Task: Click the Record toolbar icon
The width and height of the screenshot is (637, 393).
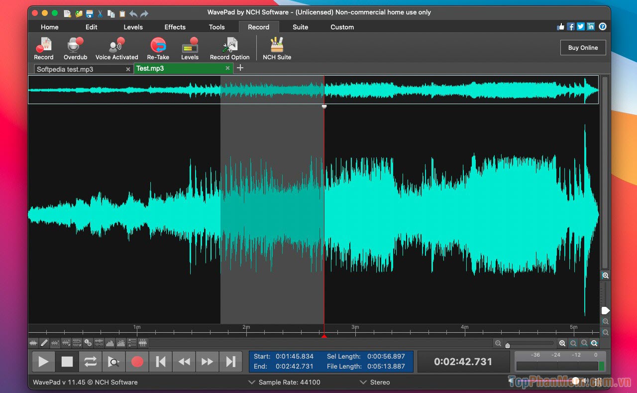Action: 43,49
